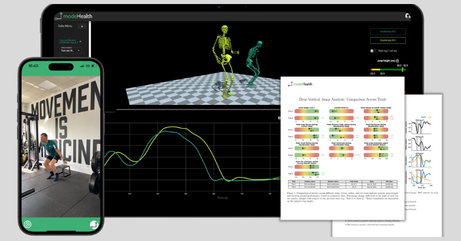461x241 pixels.
Task: Tap the play icon on the phone
Action: click(x=27, y=224)
